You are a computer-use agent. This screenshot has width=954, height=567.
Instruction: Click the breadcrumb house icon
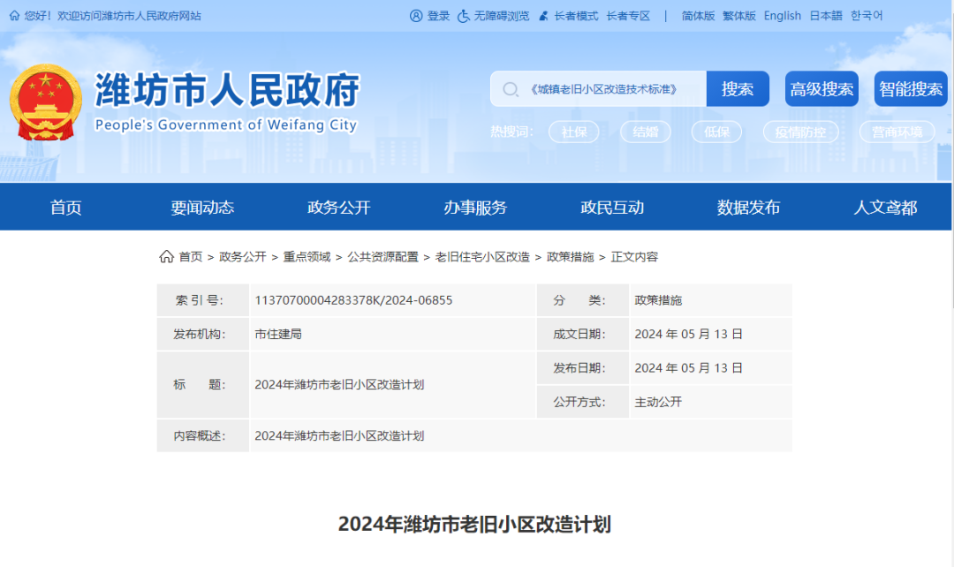point(166,257)
